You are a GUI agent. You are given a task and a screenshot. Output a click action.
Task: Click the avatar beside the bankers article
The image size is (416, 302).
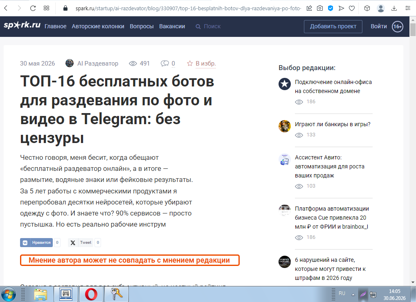pyautogui.click(x=285, y=126)
